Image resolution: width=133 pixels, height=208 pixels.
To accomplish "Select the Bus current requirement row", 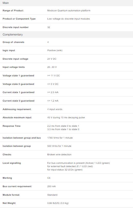I will pos(66,186).
